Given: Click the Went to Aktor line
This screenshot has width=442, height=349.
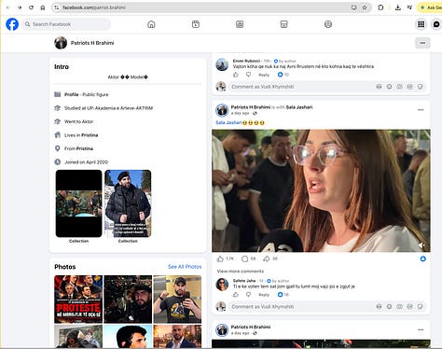Looking at the screenshot, I should pyautogui.click(x=78, y=121).
